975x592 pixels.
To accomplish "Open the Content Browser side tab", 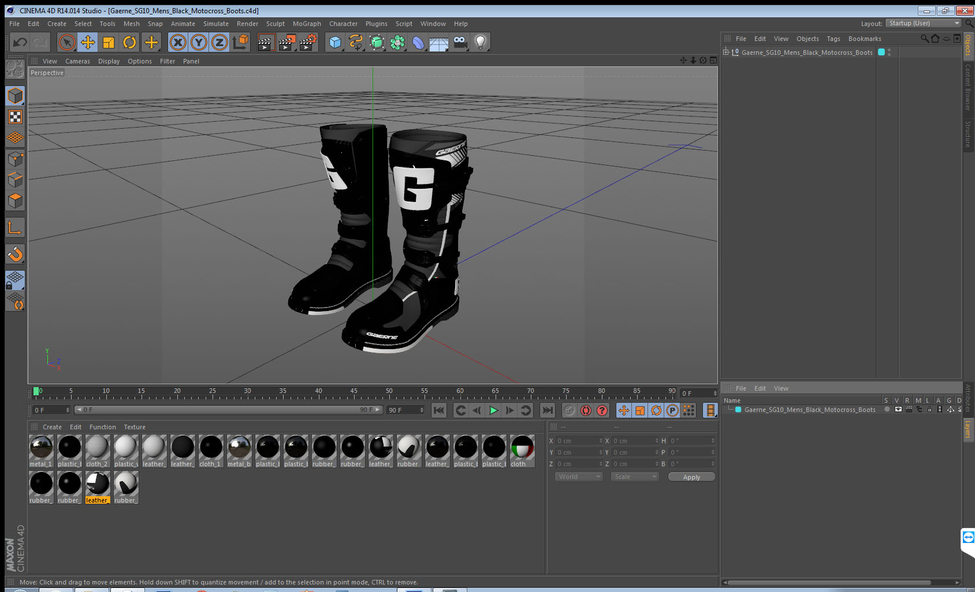I will pos(968,87).
